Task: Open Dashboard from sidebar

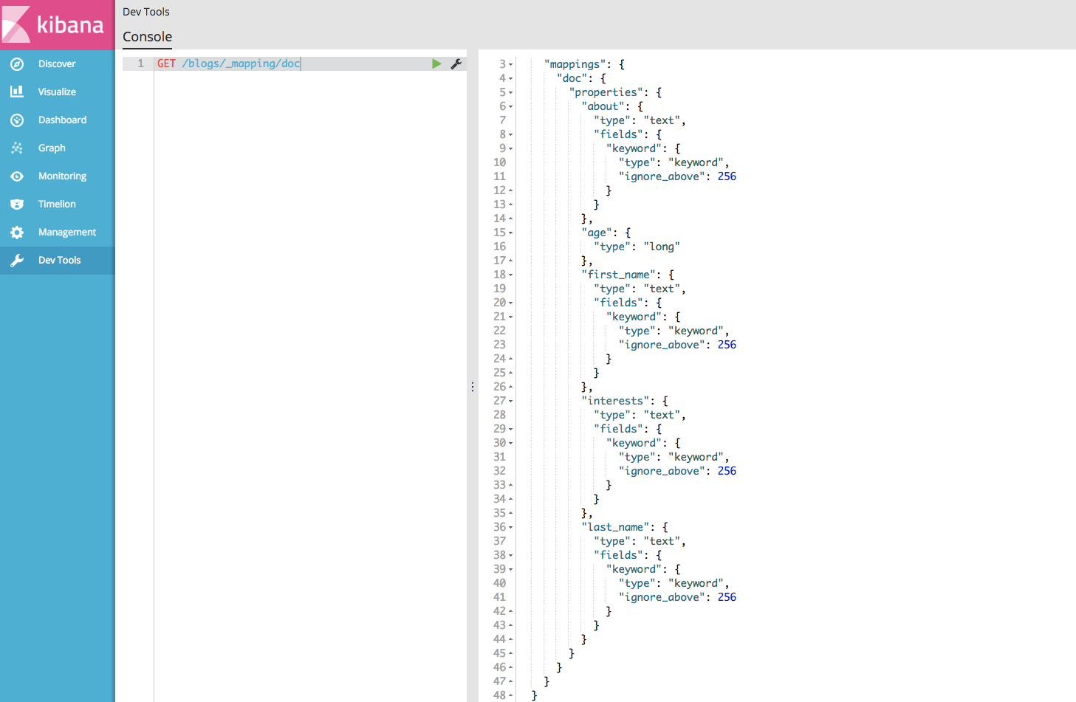Action: [x=62, y=120]
